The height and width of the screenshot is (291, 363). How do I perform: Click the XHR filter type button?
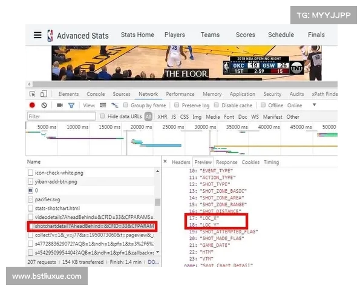162,116
